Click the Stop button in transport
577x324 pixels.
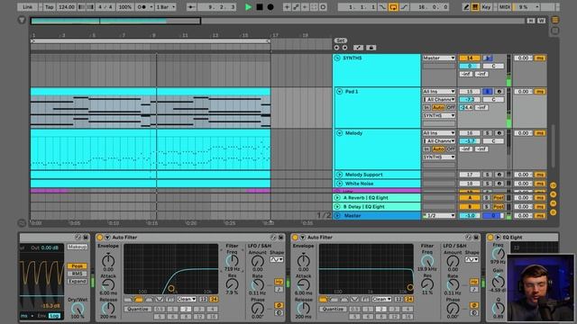(x=260, y=7)
